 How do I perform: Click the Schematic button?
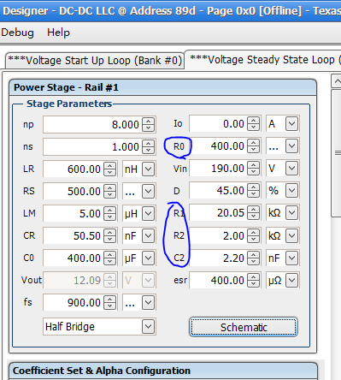click(x=244, y=327)
